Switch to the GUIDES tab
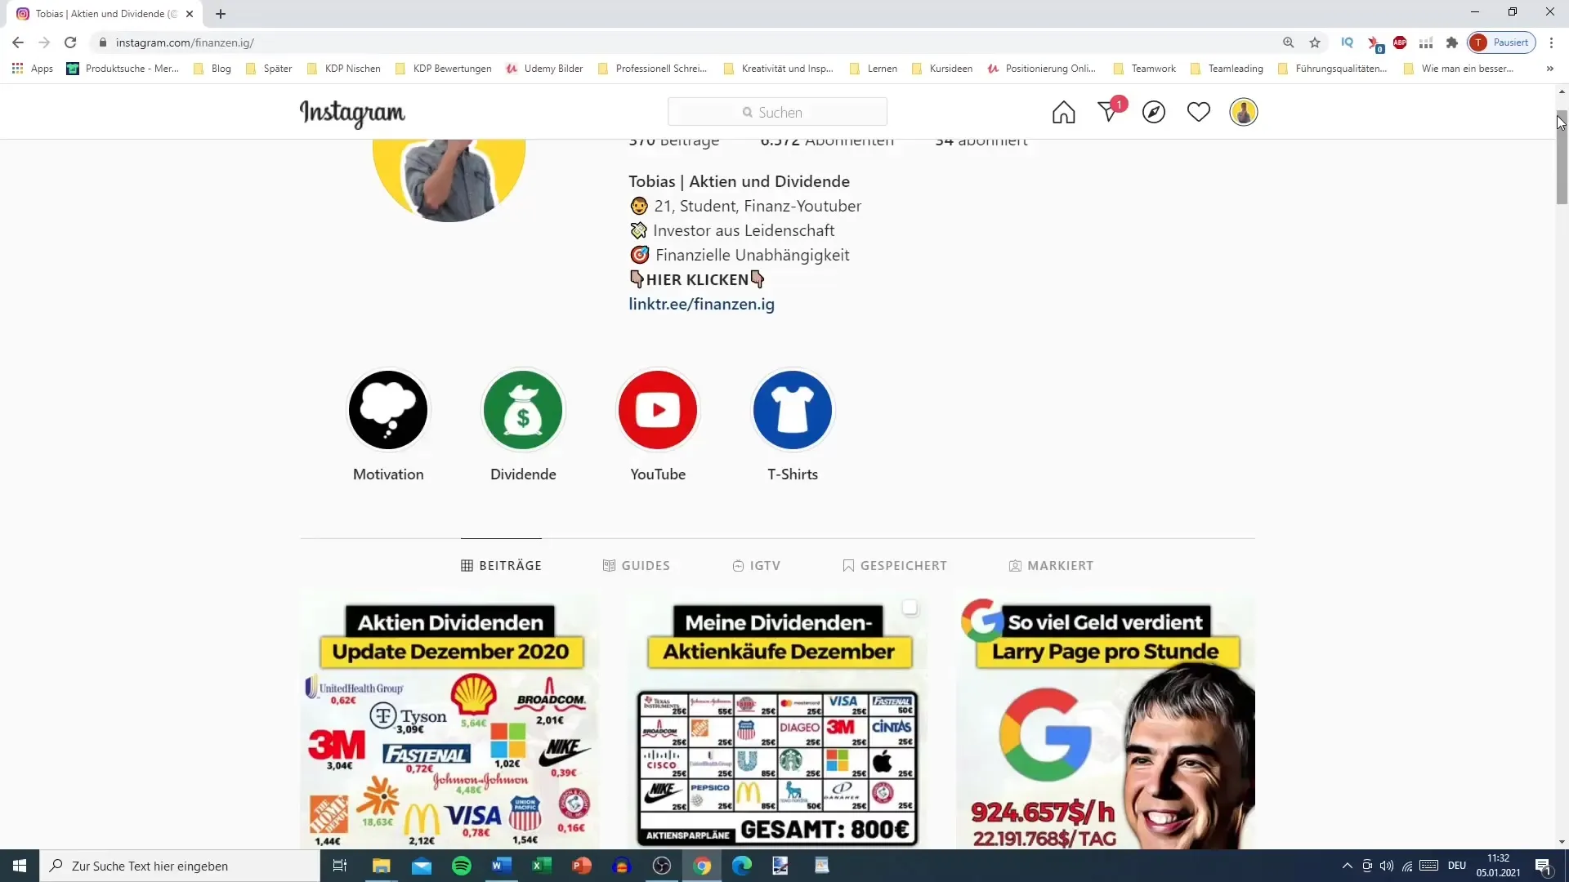Image resolution: width=1569 pixels, height=882 pixels. [637, 565]
